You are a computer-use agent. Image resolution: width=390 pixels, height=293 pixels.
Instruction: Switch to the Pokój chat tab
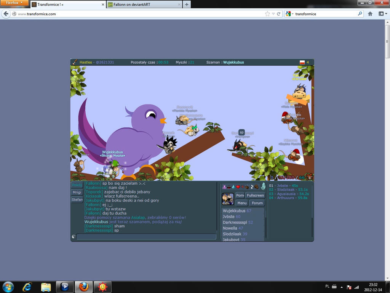pyautogui.click(x=77, y=185)
